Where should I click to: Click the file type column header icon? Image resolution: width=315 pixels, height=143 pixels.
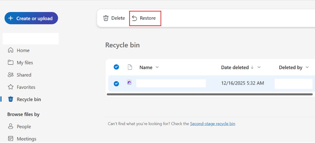click(x=130, y=67)
